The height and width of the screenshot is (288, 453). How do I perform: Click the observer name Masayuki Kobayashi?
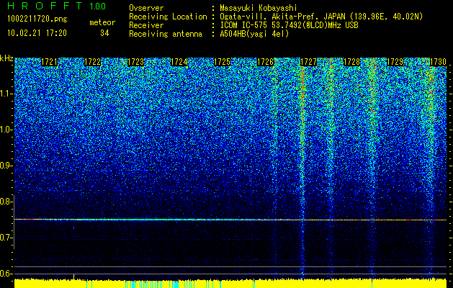click(259, 8)
